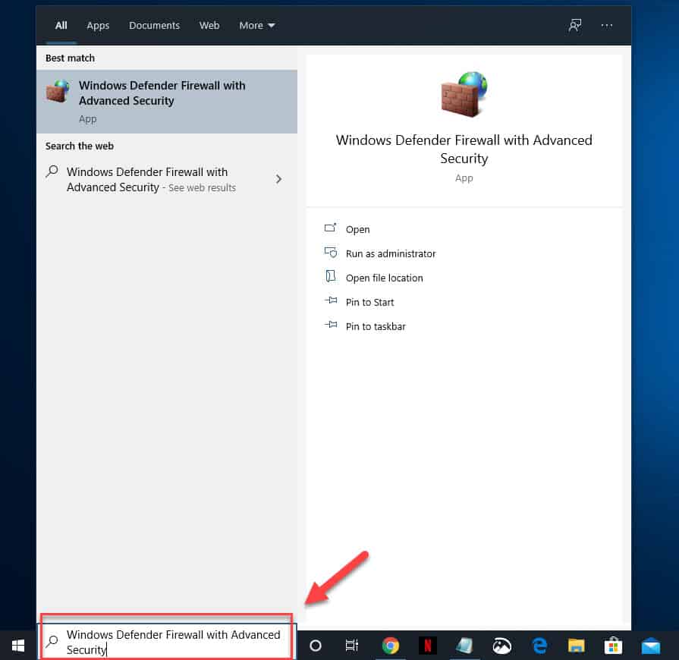The height and width of the screenshot is (660, 679).
Task: Switch to the Apps search tab
Action: pyautogui.click(x=98, y=26)
